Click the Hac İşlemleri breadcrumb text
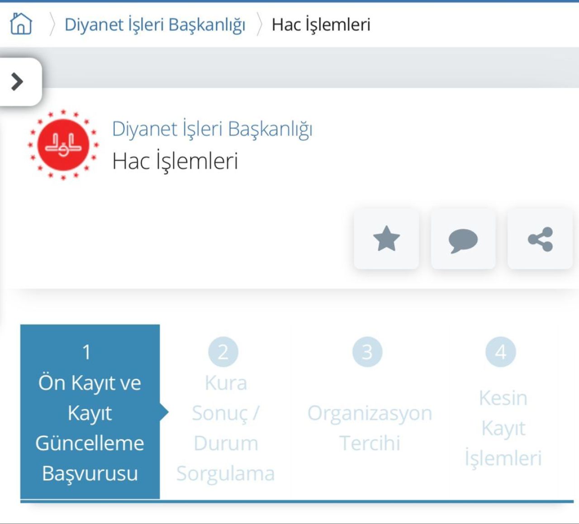Image resolution: width=579 pixels, height=524 pixels. pyautogui.click(x=321, y=25)
